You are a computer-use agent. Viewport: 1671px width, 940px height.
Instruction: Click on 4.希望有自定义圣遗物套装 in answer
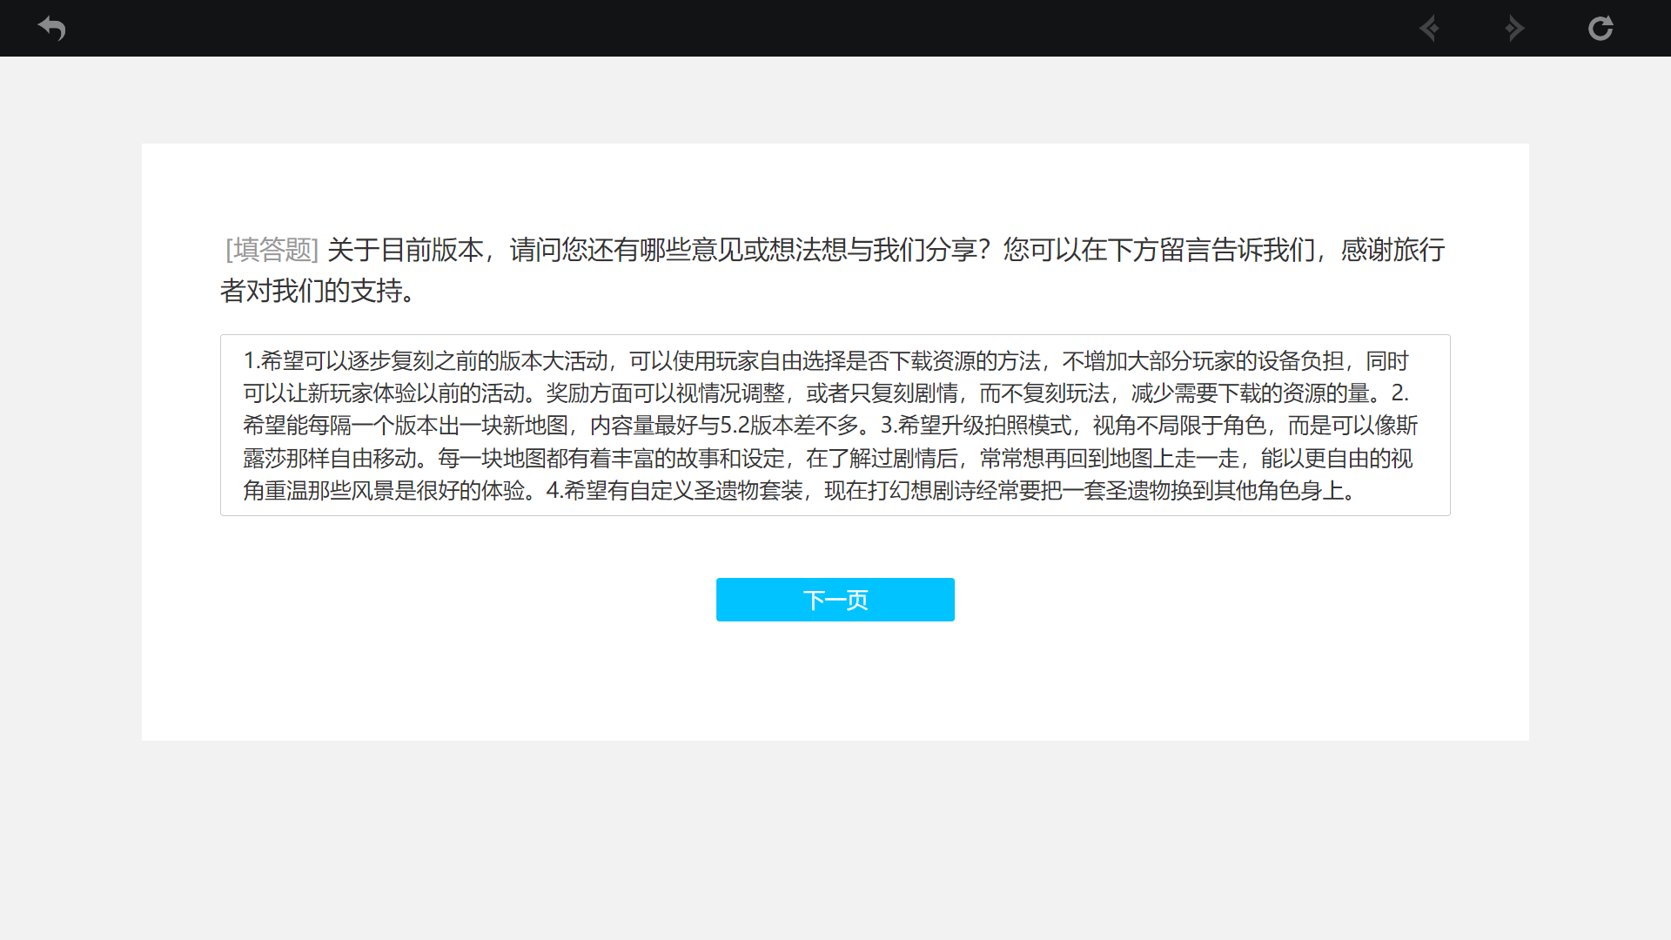(674, 491)
